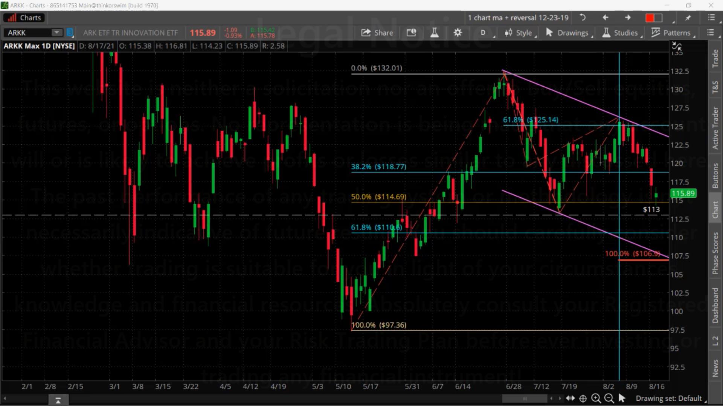Open the Studies menu

coord(621,33)
